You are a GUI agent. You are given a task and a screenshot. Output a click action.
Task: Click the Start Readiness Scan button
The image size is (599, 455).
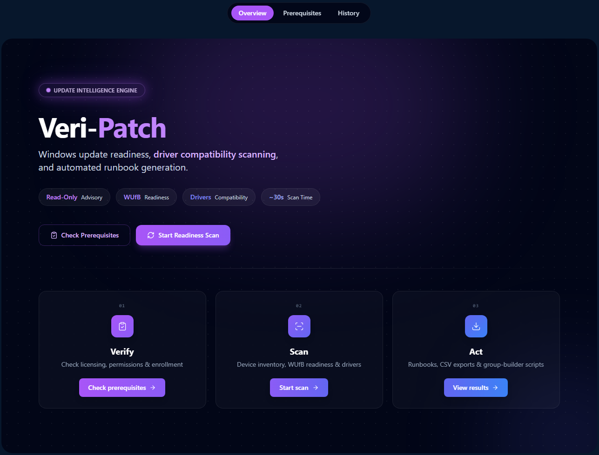(x=183, y=235)
